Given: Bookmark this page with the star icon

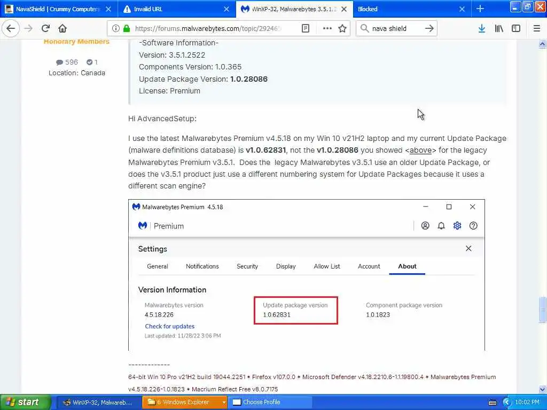Looking at the screenshot, I should coord(342,29).
